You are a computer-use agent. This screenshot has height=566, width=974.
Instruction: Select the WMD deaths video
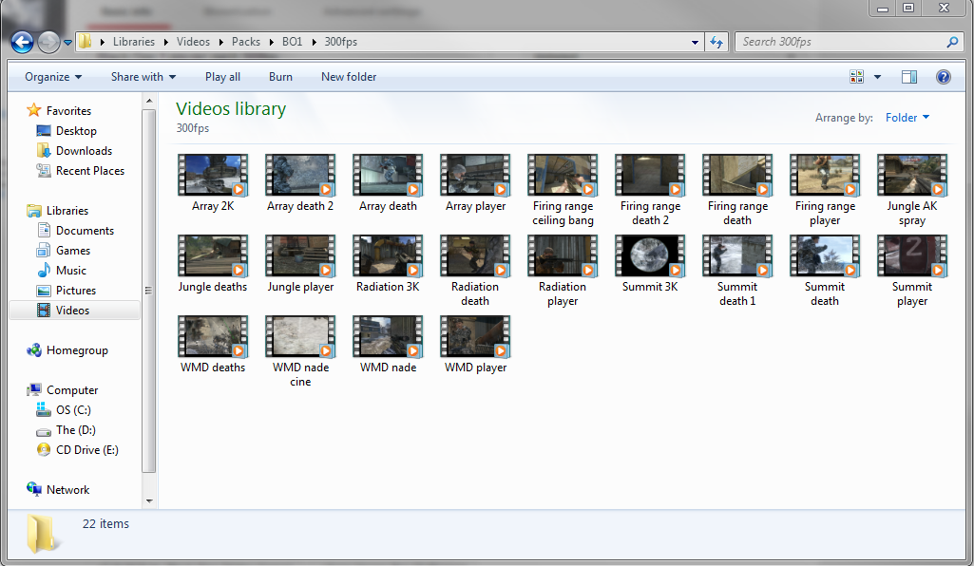point(213,345)
